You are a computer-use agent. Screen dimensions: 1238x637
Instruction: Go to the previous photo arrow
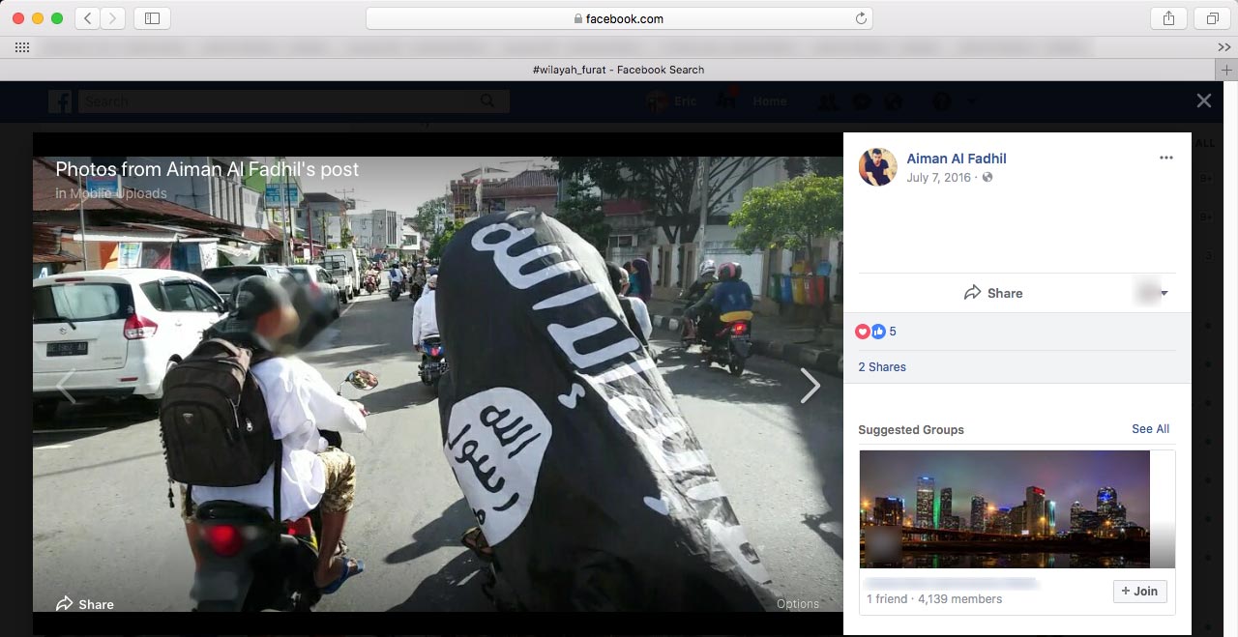[66, 386]
